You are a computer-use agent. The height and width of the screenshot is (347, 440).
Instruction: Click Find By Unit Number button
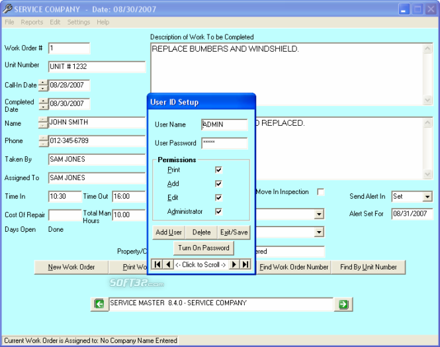pyautogui.click(x=368, y=267)
